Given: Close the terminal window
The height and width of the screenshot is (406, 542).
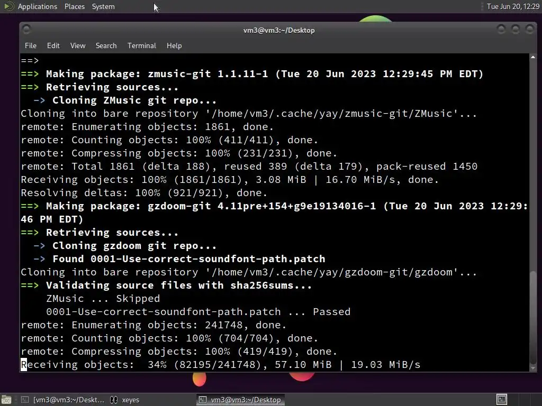Looking at the screenshot, I should point(529,30).
